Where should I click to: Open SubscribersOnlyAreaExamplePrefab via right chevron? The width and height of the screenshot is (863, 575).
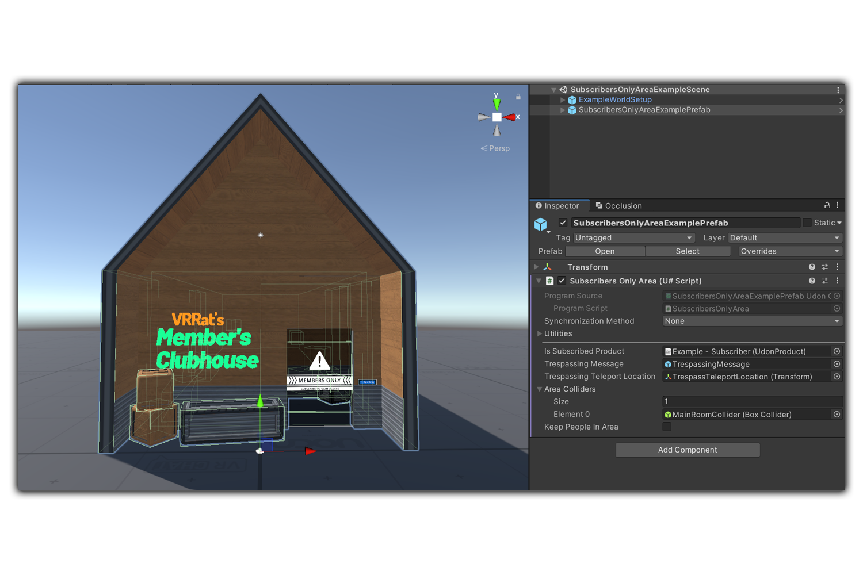841,110
